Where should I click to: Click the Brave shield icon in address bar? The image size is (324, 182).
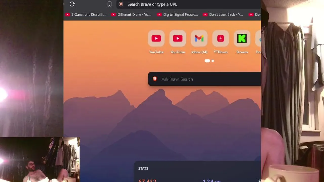[x=121, y=4]
